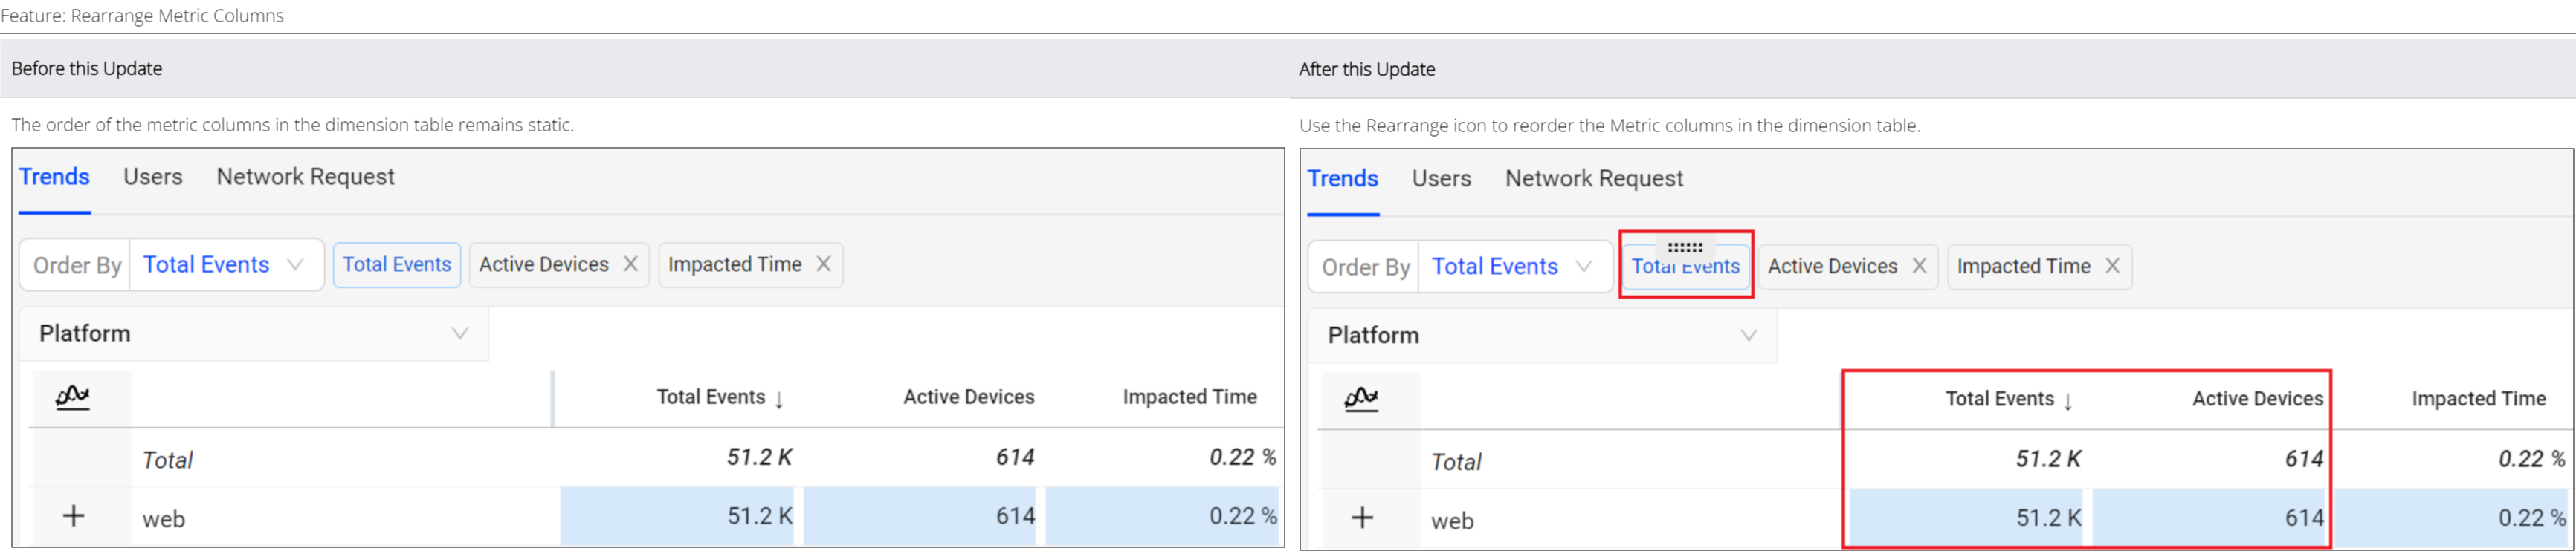Remove Impacted Time chip in After Update panel
Viewport: 2576px width, 554px height.
[2112, 266]
